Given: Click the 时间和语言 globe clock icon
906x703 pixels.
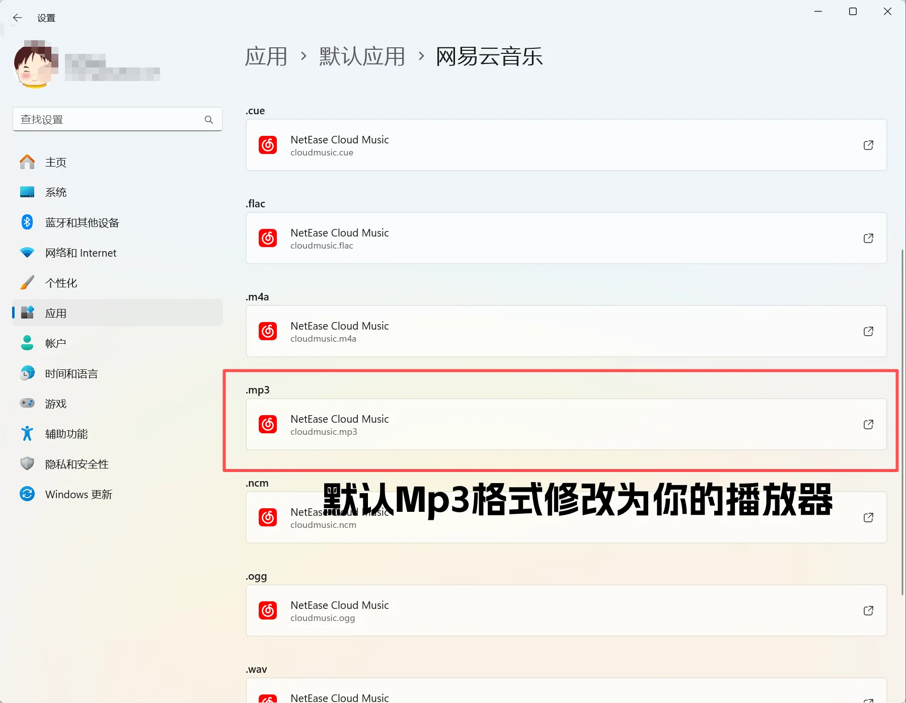Looking at the screenshot, I should pyautogui.click(x=27, y=373).
